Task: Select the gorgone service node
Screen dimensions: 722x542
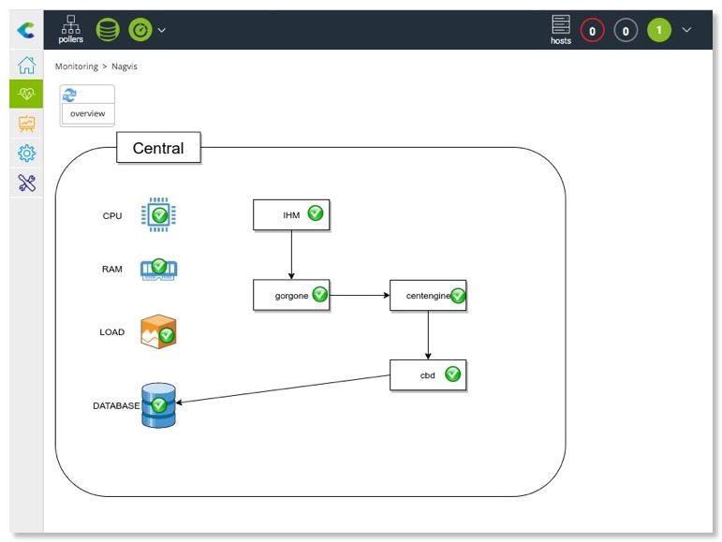Action: 291,295
